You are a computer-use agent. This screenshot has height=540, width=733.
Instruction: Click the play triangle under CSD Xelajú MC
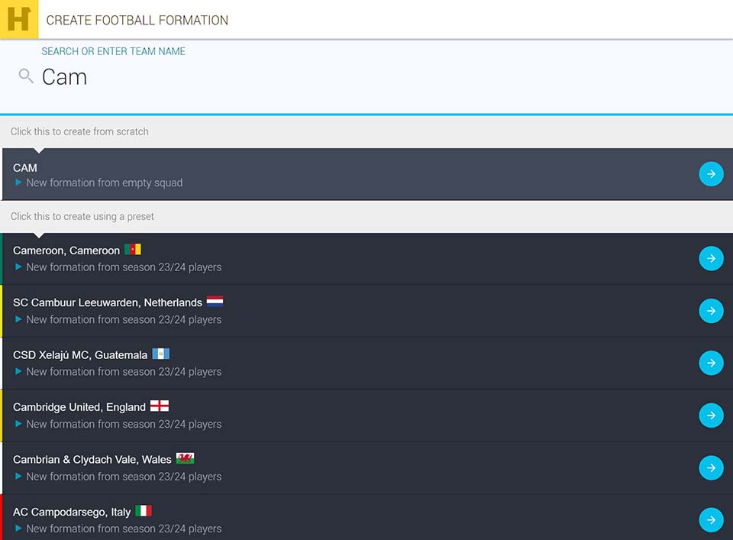click(18, 371)
